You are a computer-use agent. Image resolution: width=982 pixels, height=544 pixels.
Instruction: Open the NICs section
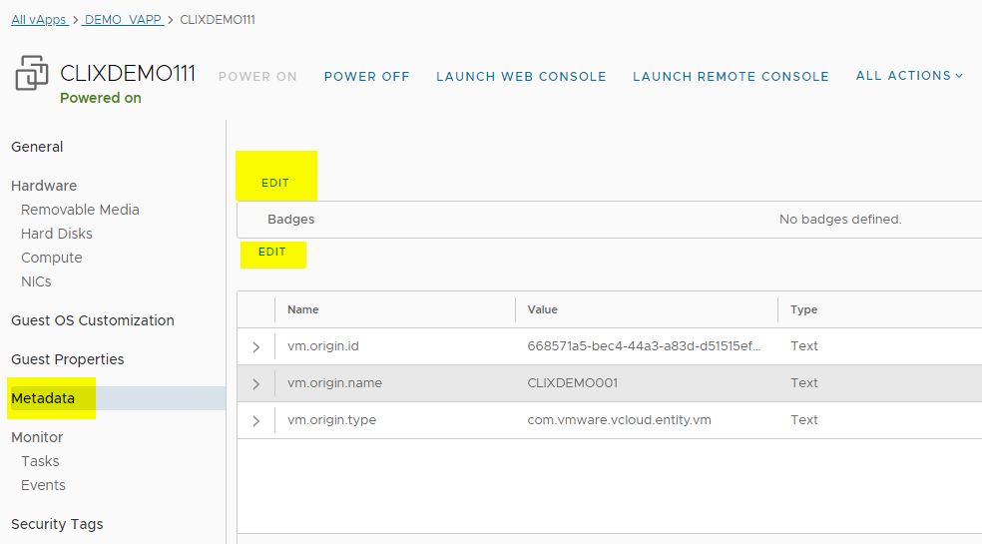[x=36, y=281]
